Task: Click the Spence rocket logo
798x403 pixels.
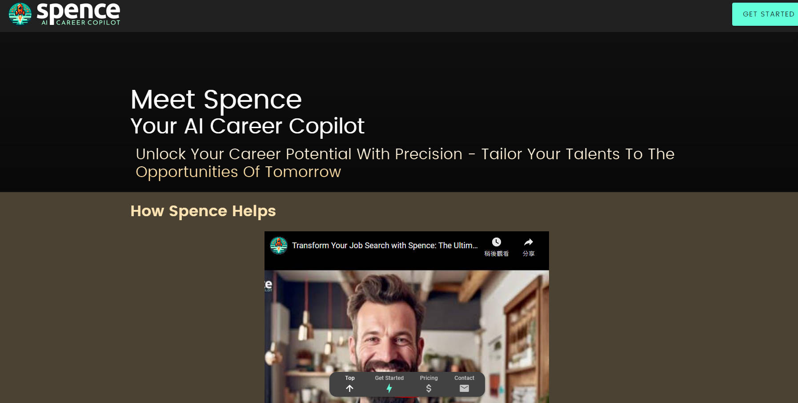Action: click(20, 14)
